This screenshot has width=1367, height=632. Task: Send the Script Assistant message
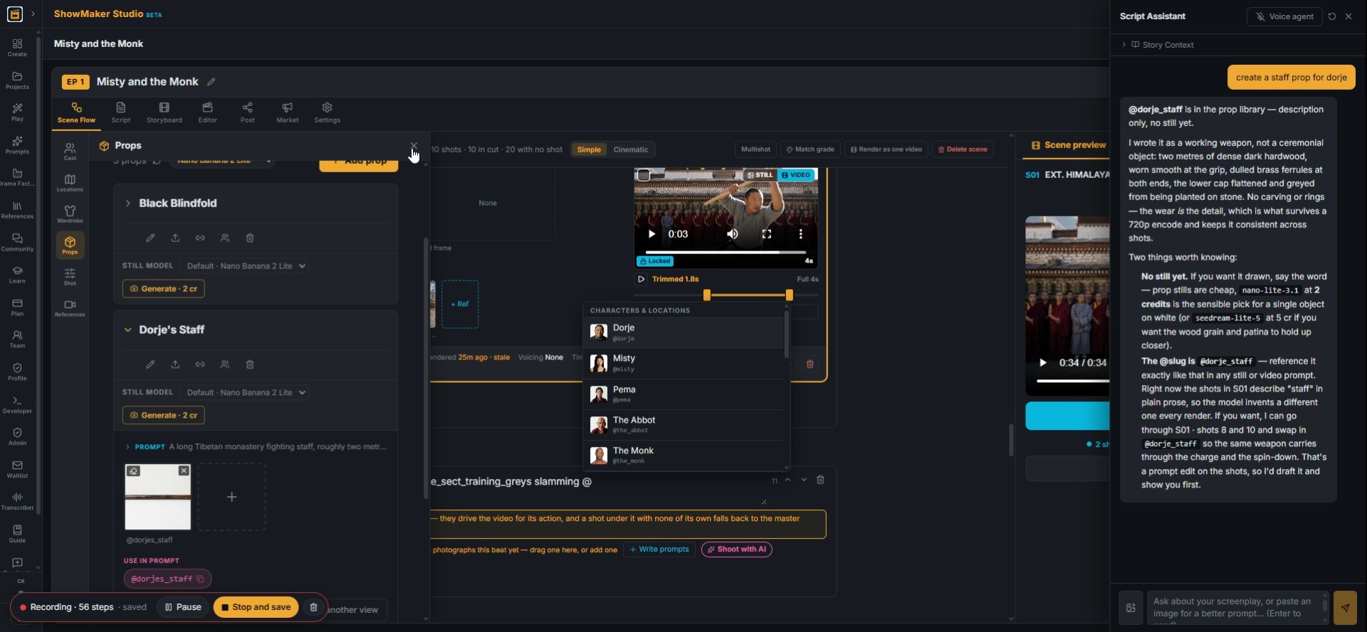point(1345,608)
